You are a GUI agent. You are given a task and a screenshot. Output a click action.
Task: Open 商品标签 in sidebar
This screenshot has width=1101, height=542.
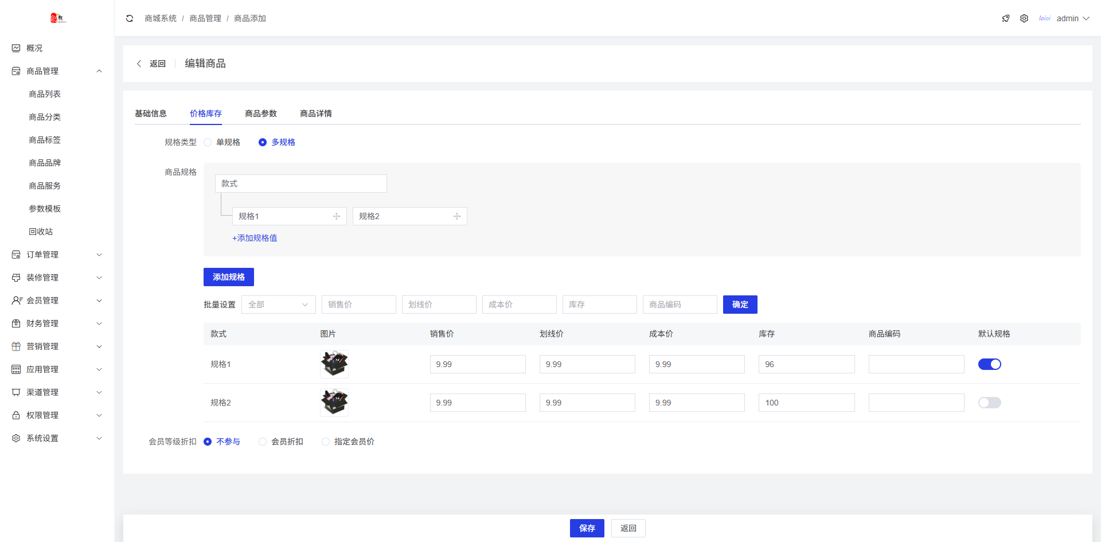click(45, 140)
